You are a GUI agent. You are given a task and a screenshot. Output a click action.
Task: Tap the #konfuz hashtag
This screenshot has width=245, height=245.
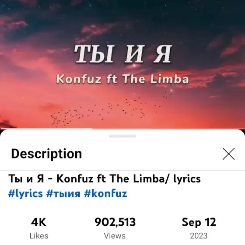(105, 193)
